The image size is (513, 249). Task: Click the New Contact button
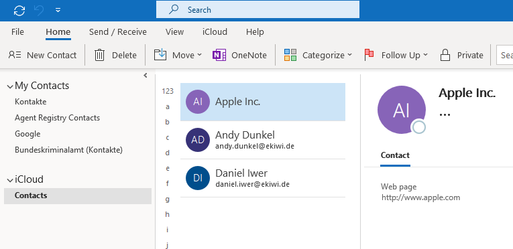point(42,56)
